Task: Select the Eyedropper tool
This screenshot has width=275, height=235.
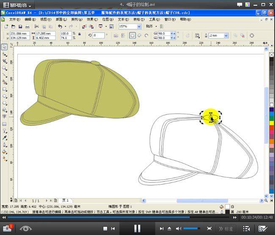Action: [x=4, y=138]
